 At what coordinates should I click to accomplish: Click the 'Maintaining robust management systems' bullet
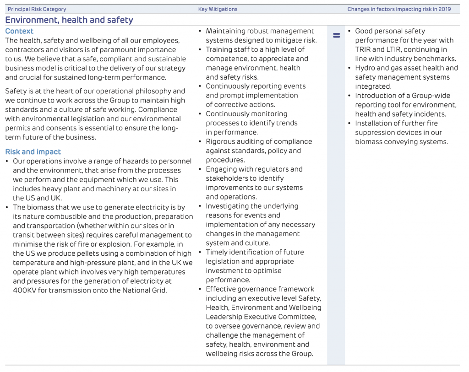click(x=260, y=36)
